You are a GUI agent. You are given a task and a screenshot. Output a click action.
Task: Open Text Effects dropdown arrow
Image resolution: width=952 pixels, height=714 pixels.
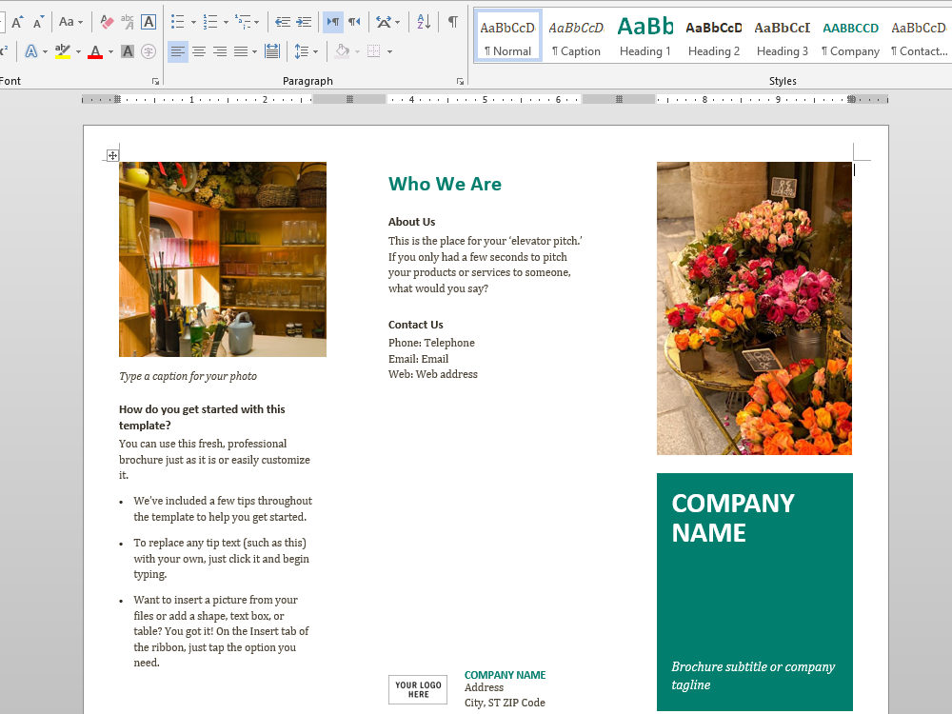[x=45, y=52]
